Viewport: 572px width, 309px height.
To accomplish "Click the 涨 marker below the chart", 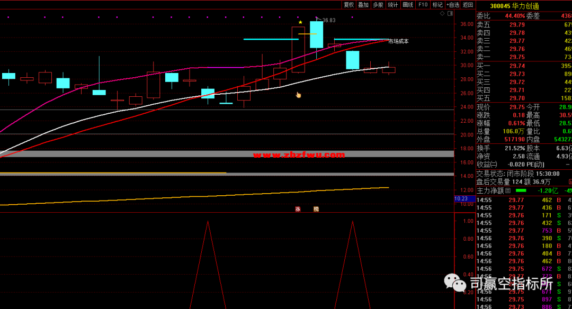I will pyautogui.click(x=298, y=209).
